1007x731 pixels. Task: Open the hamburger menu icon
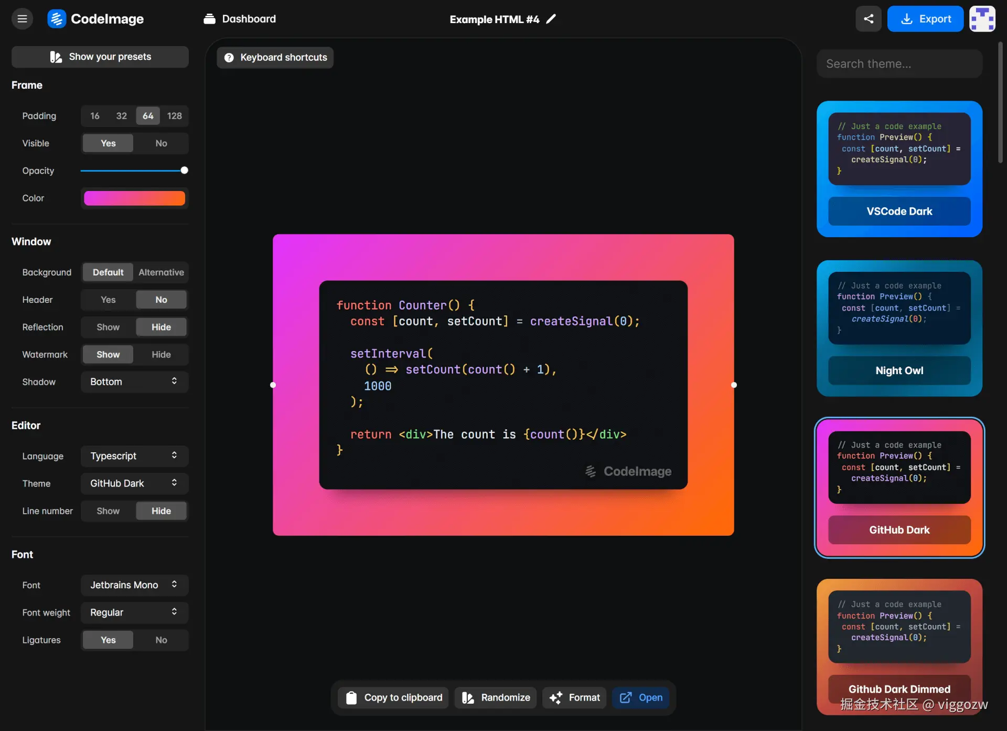click(x=22, y=19)
